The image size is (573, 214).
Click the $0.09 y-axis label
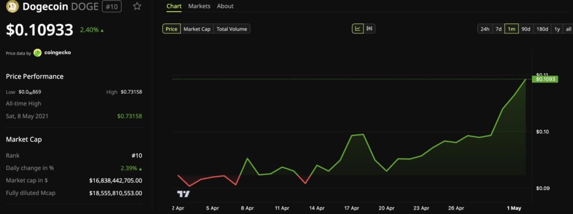pyautogui.click(x=543, y=188)
